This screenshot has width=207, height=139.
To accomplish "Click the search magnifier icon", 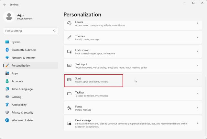I will pos(54,31).
